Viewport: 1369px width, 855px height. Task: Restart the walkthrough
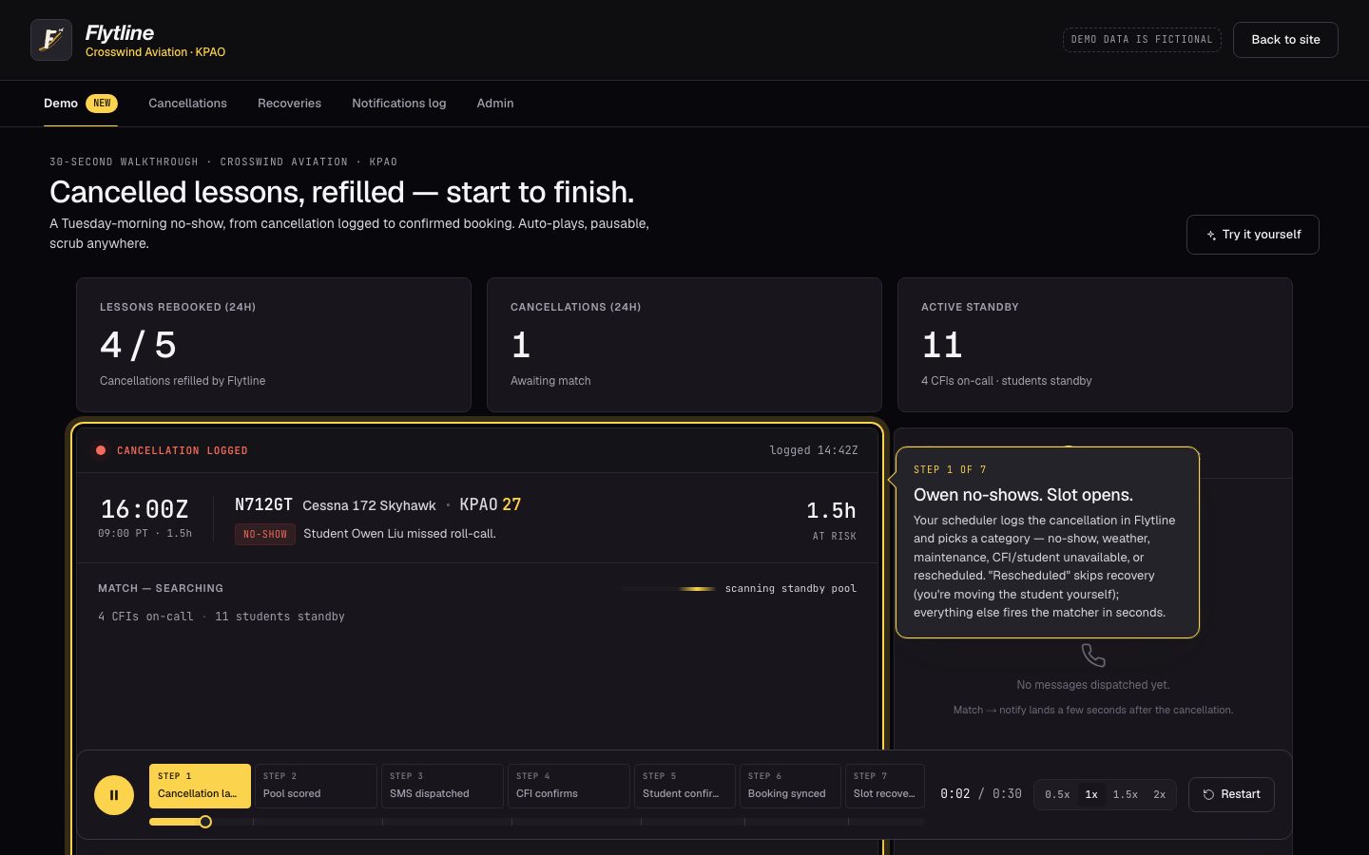click(x=1231, y=794)
